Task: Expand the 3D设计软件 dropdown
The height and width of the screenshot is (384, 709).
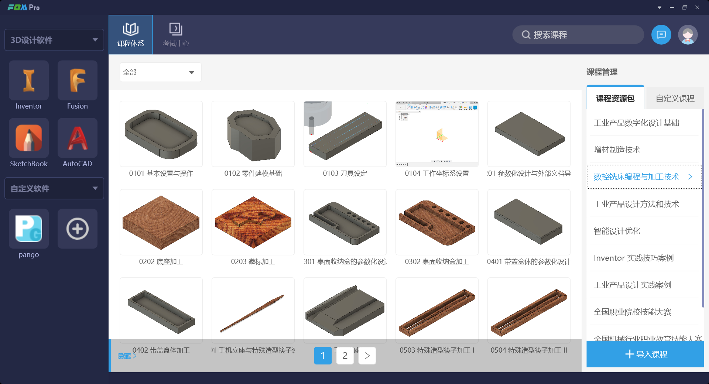Action: pos(54,40)
